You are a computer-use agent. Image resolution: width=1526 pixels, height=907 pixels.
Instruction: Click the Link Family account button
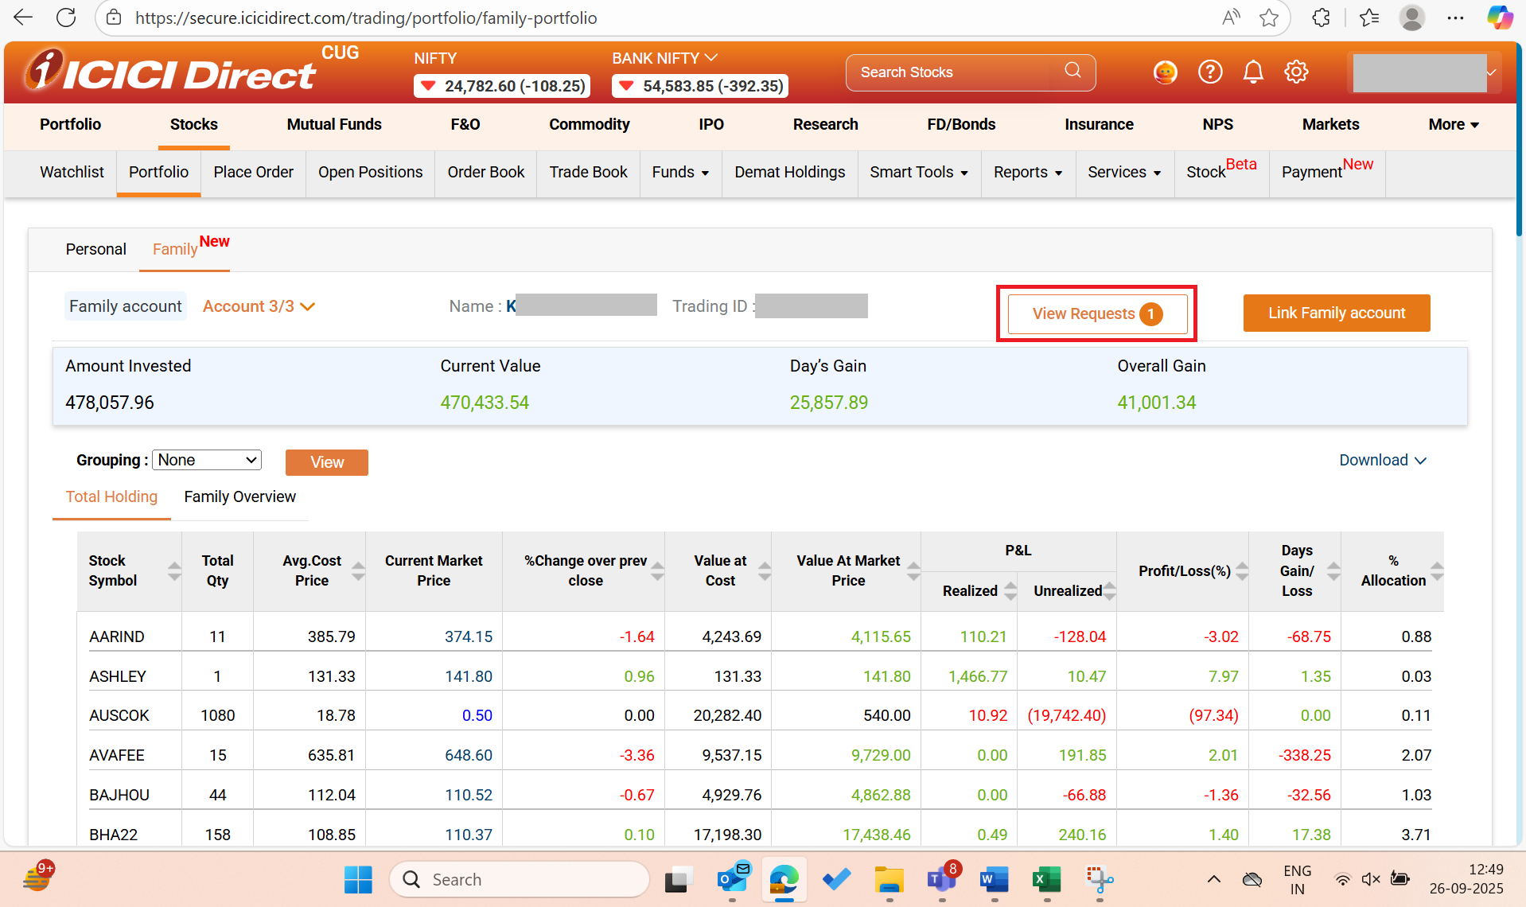[1336, 313]
